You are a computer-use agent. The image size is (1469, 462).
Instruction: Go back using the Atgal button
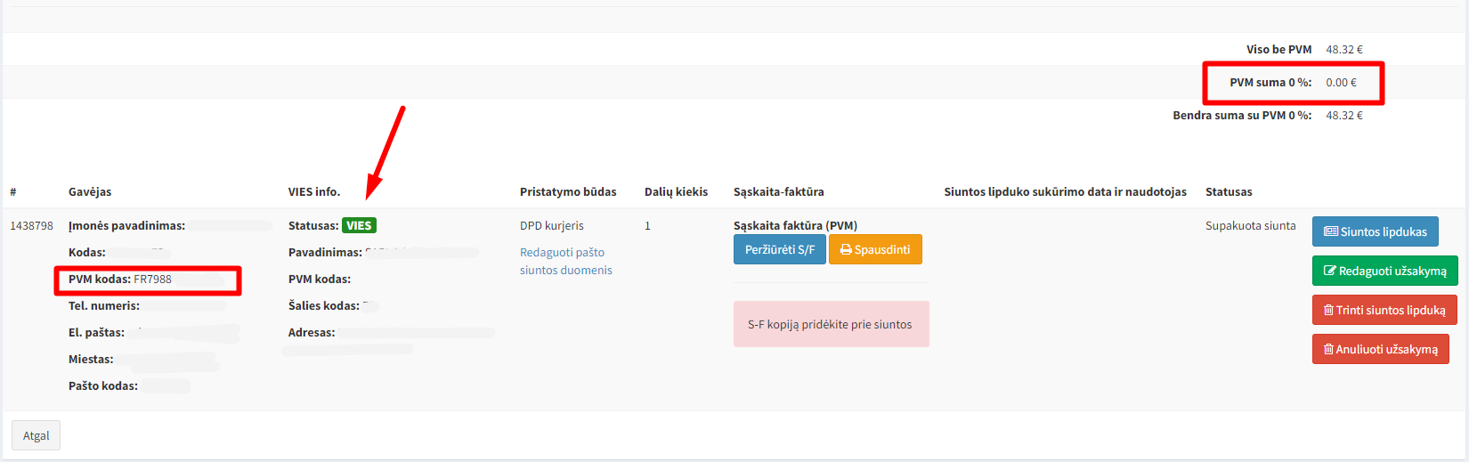[x=36, y=435]
